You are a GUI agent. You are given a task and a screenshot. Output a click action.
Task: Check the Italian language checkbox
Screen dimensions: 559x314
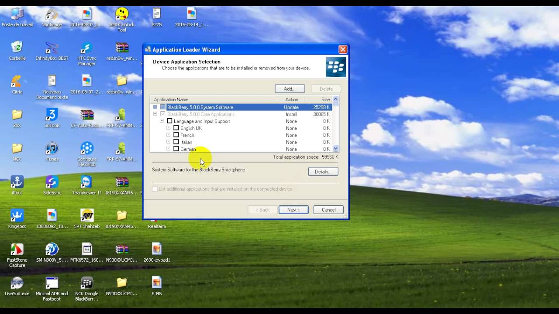[176, 142]
